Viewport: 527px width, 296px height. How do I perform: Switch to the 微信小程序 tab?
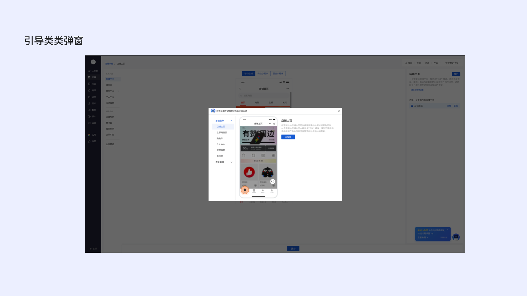point(263,73)
